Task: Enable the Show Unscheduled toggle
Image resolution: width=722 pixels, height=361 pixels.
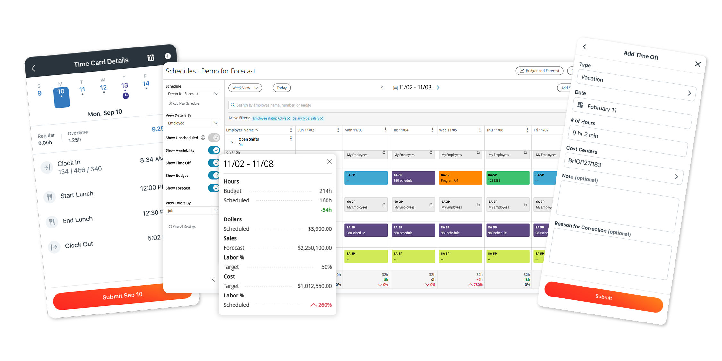Action: [x=214, y=138]
